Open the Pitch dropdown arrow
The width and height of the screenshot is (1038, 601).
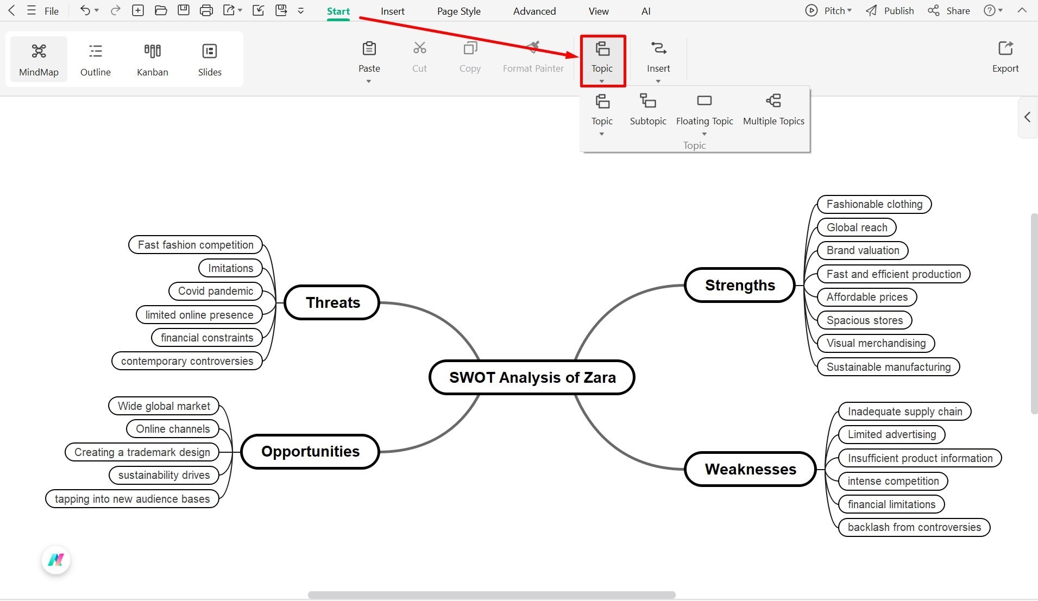tap(850, 10)
